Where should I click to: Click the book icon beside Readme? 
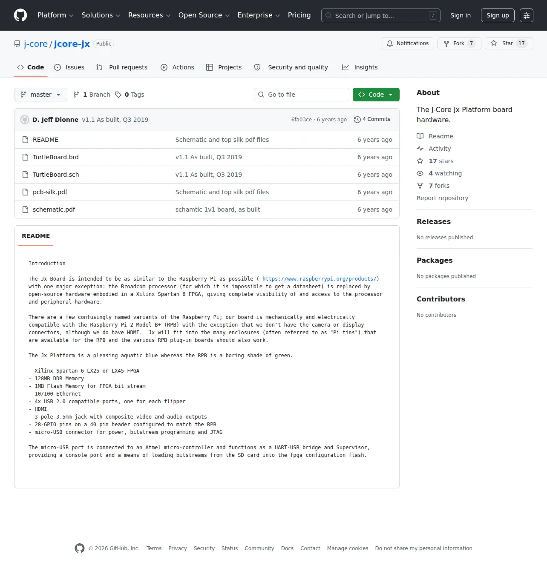(x=420, y=136)
